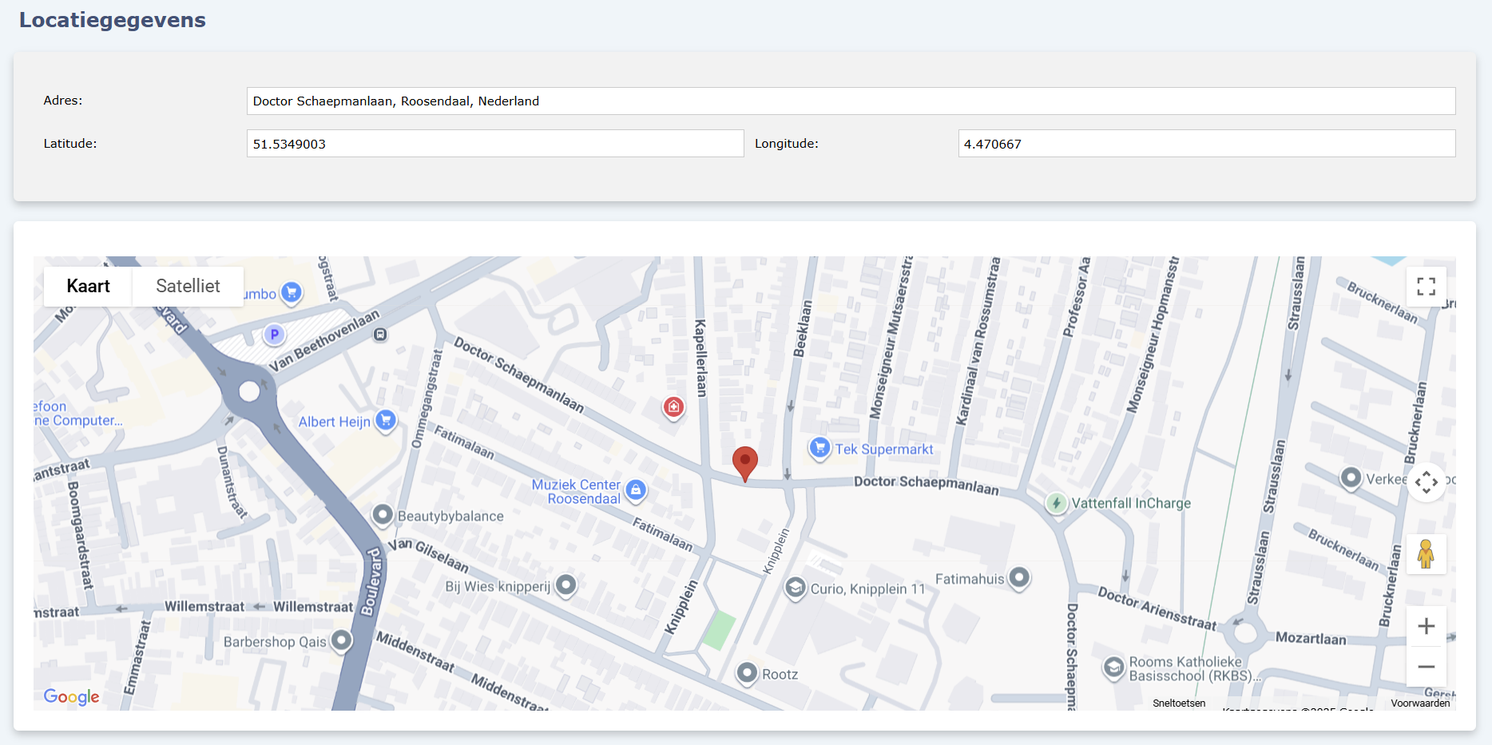Click the Fatimahuis place marker
Screen dimensions: 1492x745
coord(1018,577)
